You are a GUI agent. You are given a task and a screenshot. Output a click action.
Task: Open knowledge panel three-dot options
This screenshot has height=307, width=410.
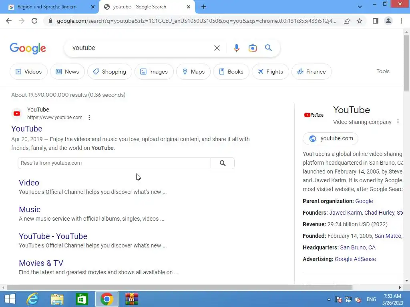pyautogui.click(x=398, y=122)
